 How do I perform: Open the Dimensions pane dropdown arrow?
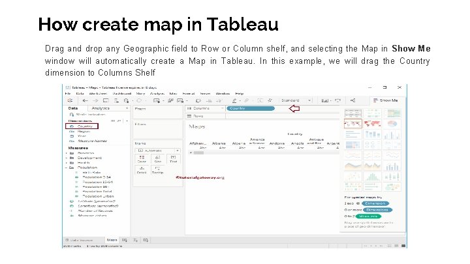[x=127, y=121]
